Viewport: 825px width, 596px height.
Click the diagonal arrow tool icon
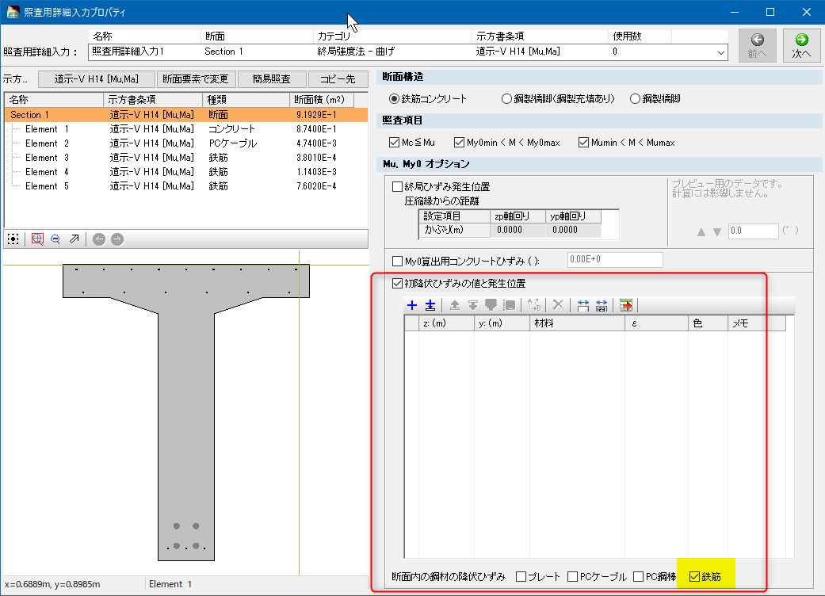click(74, 239)
